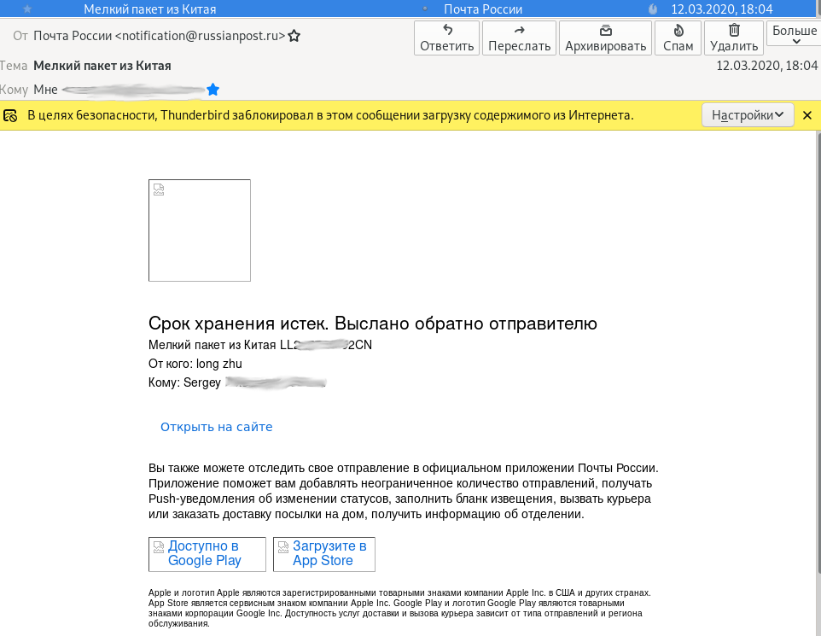Click the forward arrow icon above Переслать
Screen dimensions: 821x636
[520, 31]
